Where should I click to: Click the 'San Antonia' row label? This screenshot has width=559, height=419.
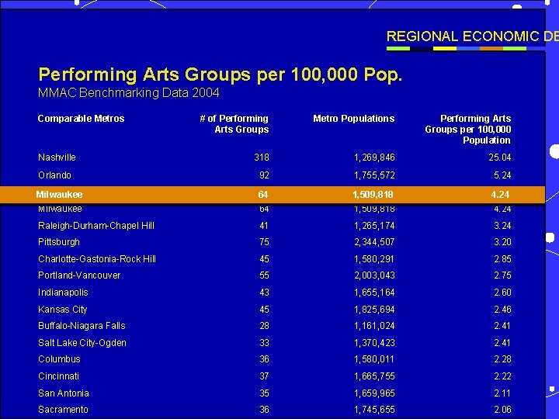(x=64, y=393)
